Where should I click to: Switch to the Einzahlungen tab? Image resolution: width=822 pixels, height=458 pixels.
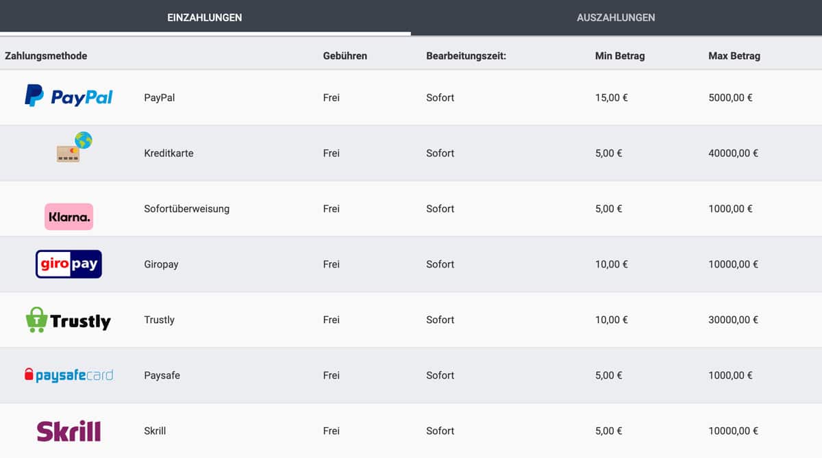click(x=205, y=17)
